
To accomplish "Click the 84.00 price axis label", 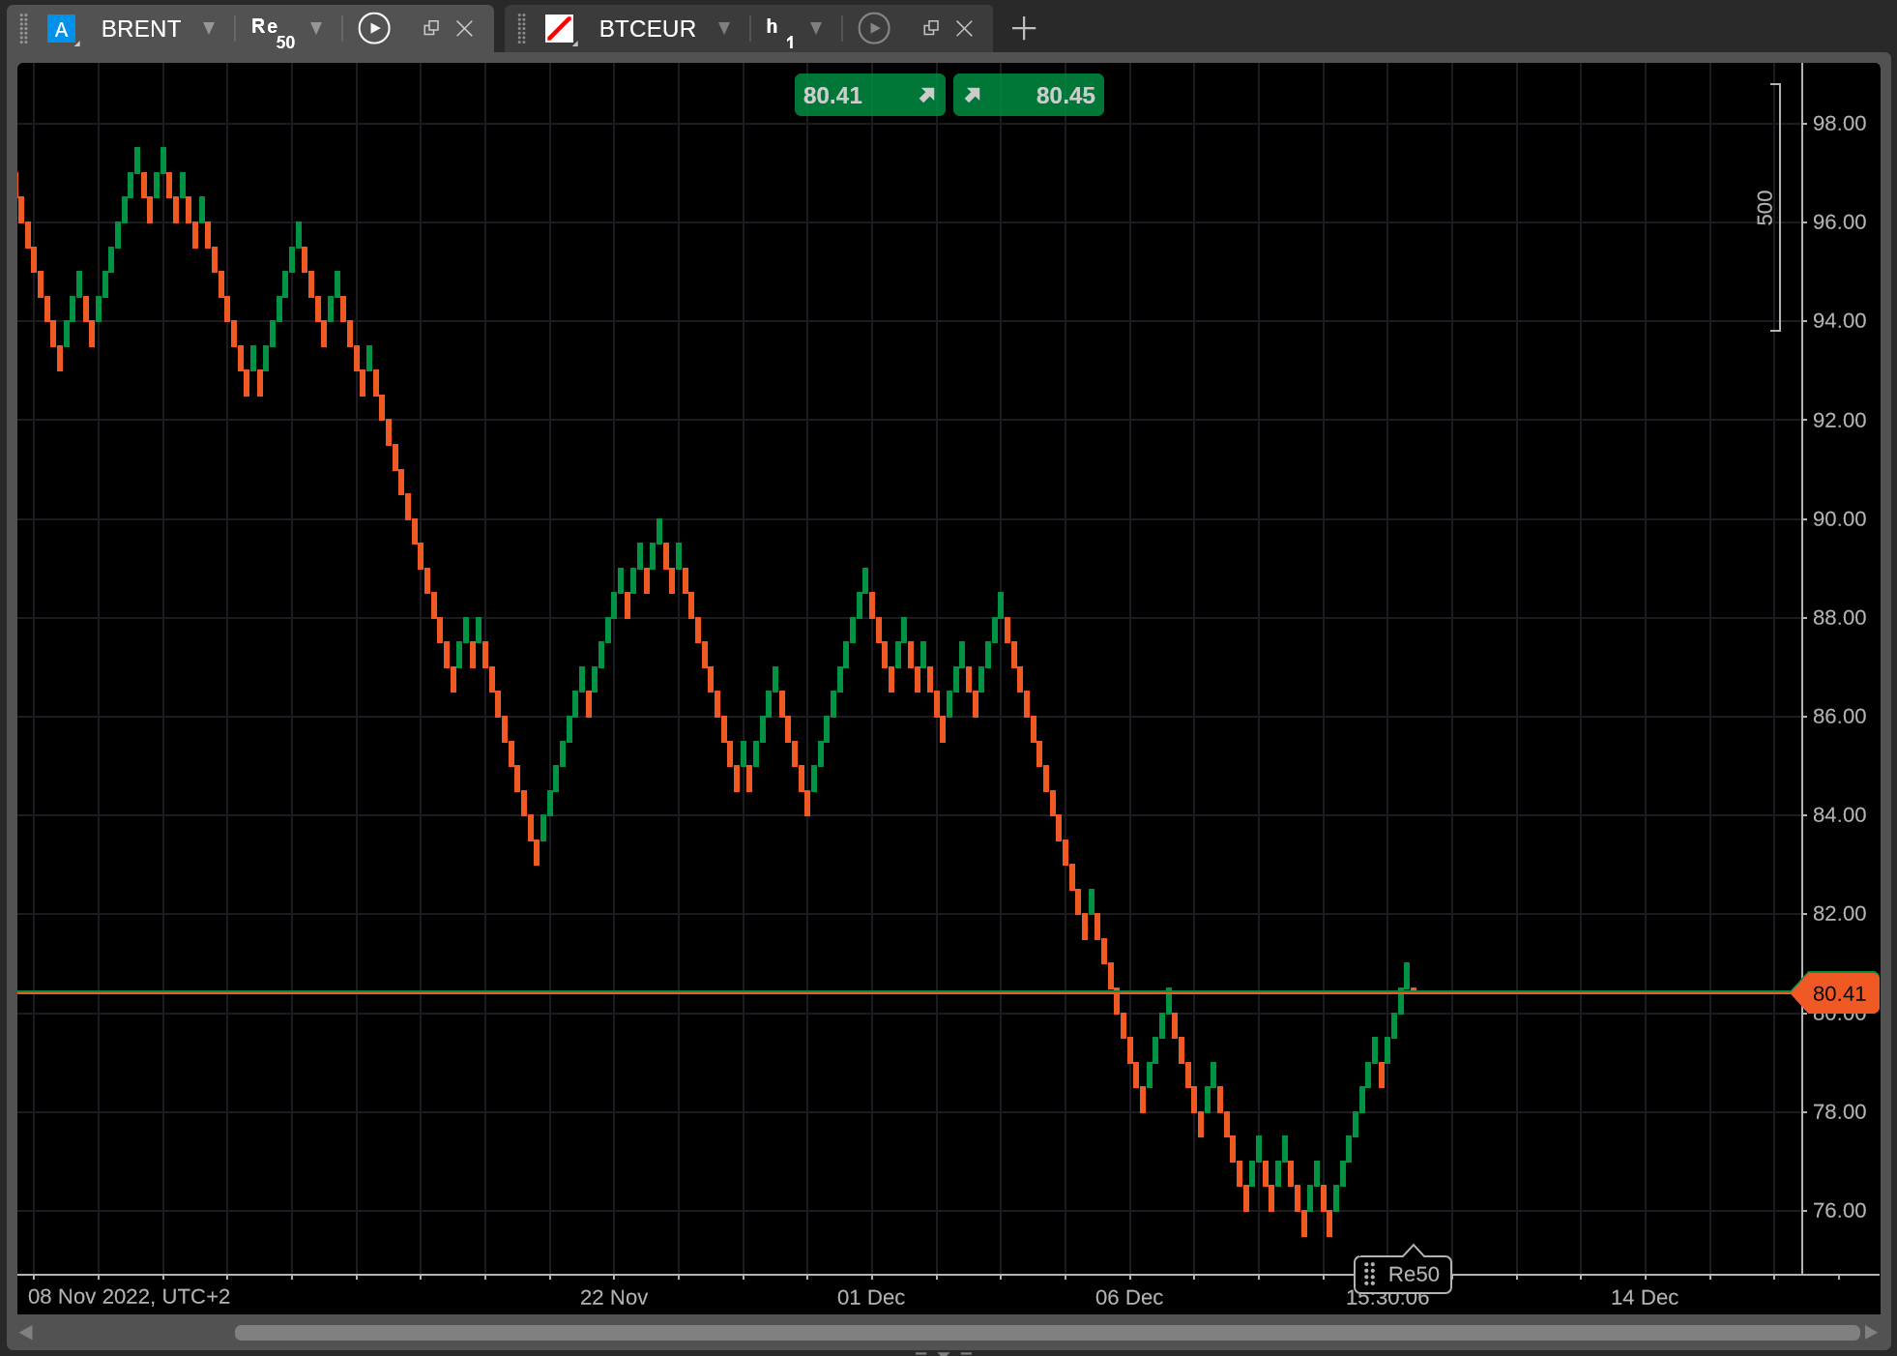I will coord(1839,815).
